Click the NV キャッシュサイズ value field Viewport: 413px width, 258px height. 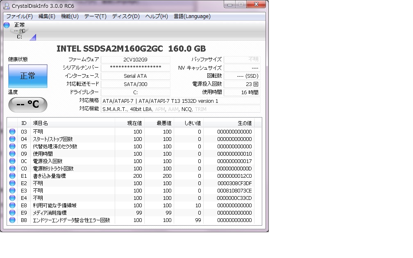[242, 68]
